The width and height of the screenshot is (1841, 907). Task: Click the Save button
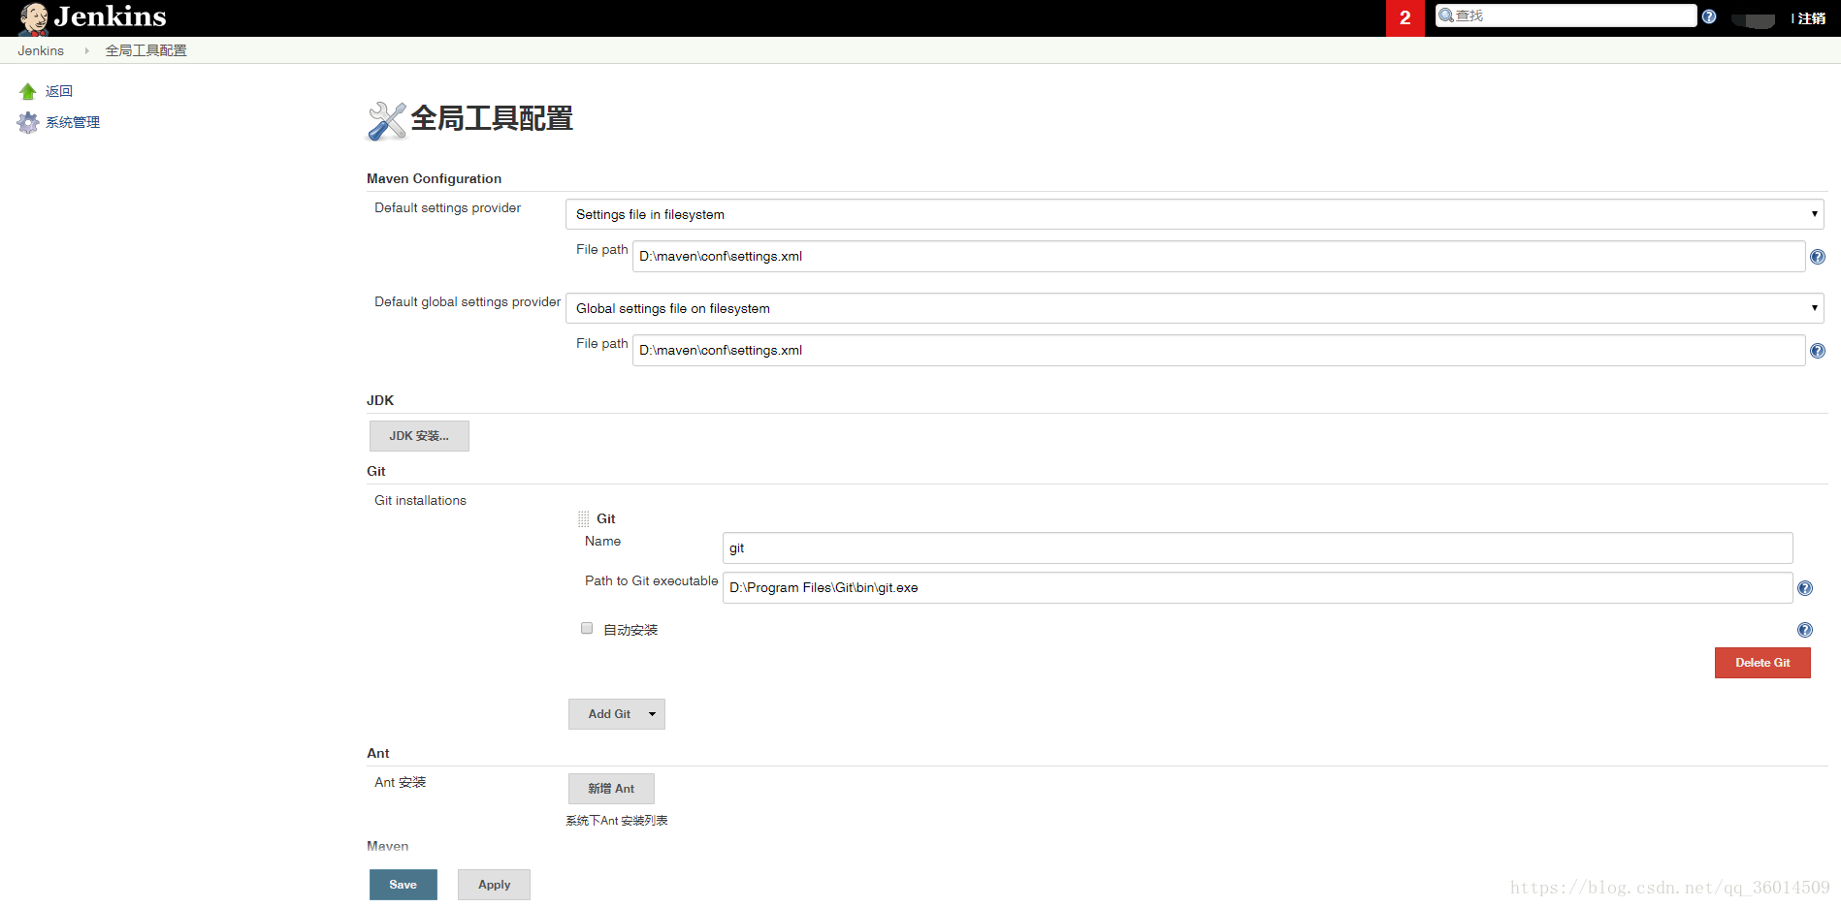click(x=404, y=885)
